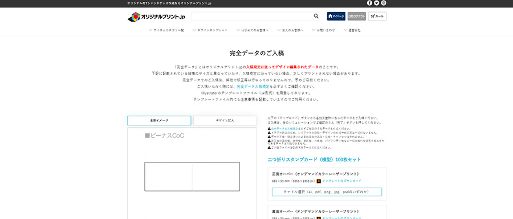Switch to デザイン拡大 tab

pyautogui.click(x=225, y=120)
